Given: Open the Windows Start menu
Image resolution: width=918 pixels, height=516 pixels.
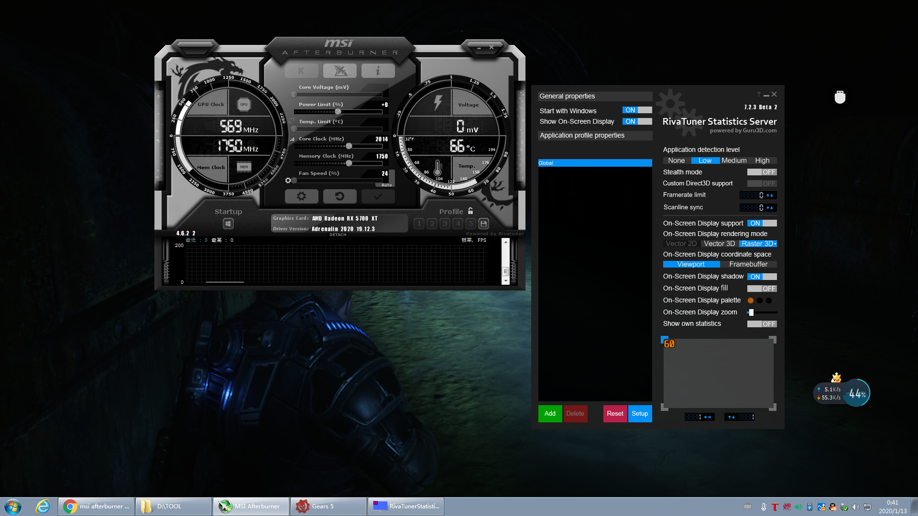Looking at the screenshot, I should point(13,506).
